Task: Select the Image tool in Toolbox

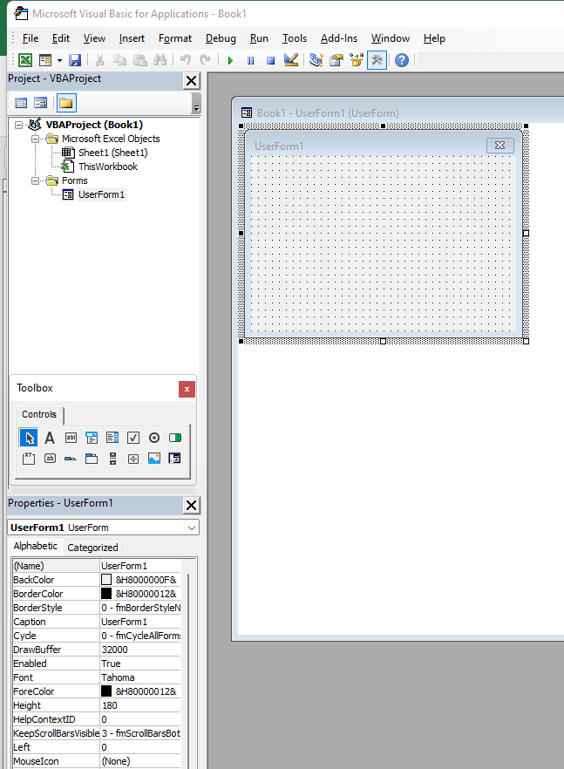Action: click(154, 459)
